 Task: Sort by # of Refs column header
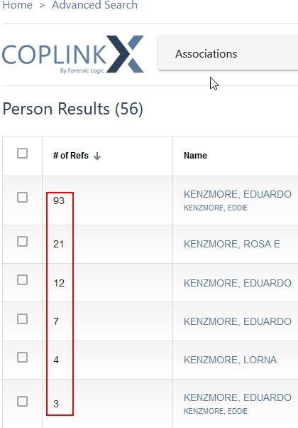(71, 156)
